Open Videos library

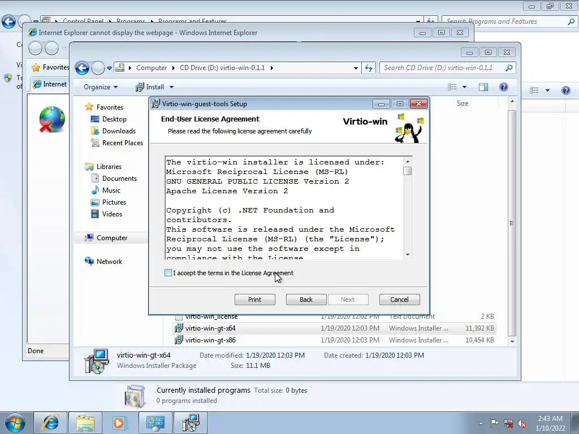(x=112, y=214)
